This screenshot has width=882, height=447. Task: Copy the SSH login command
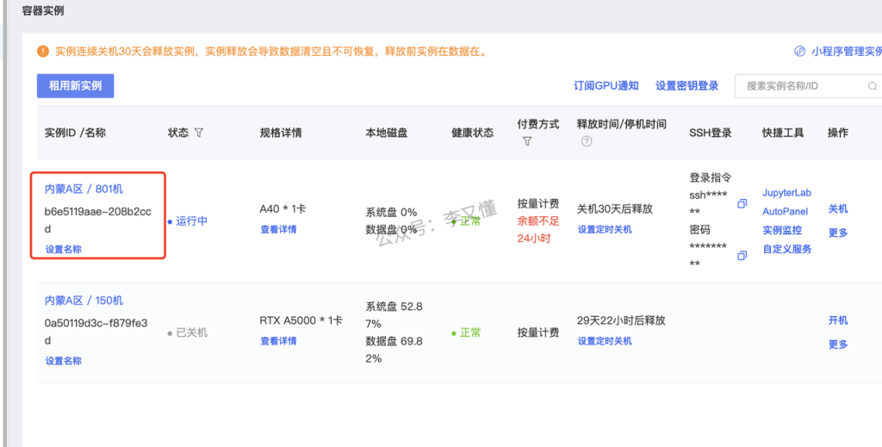click(742, 204)
